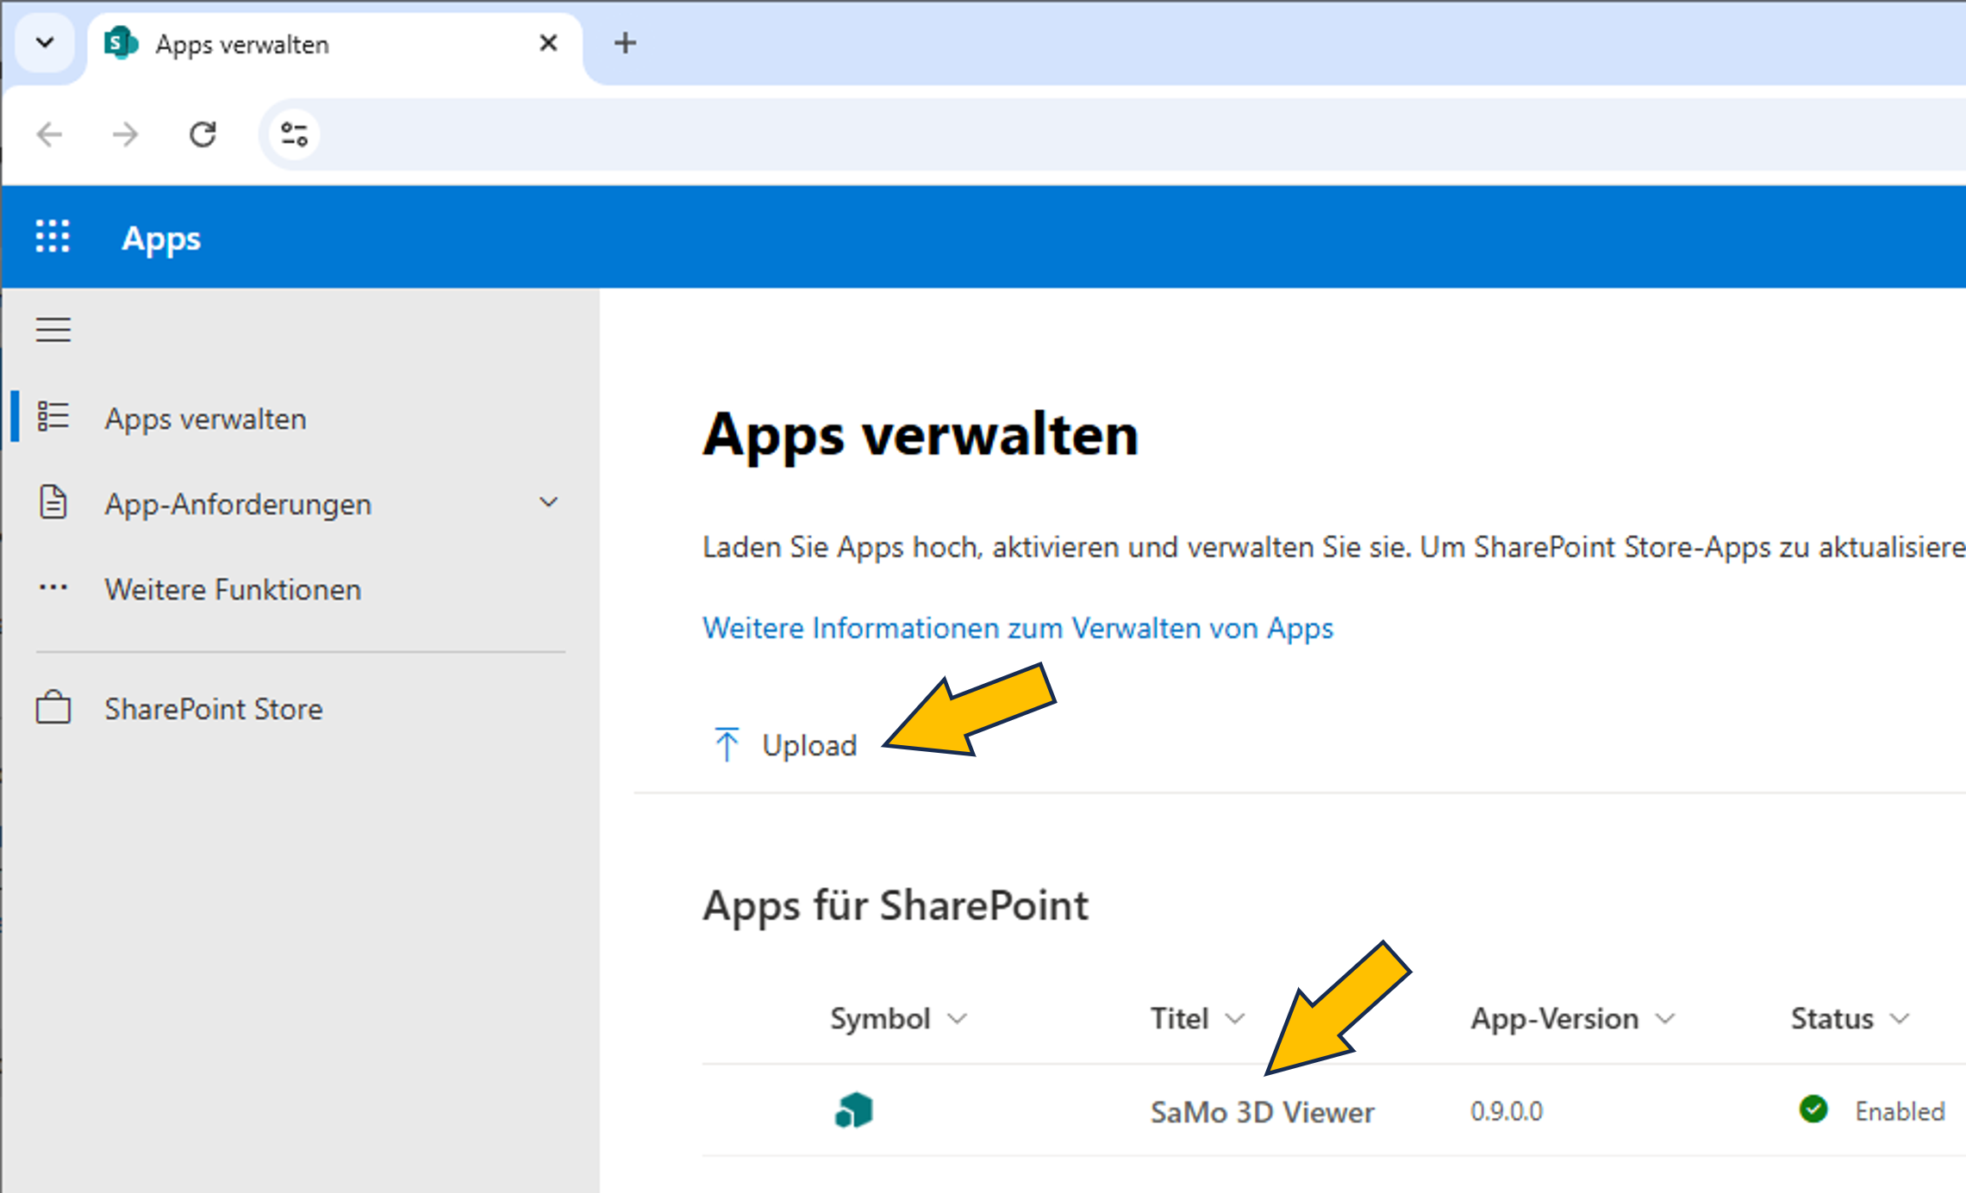The width and height of the screenshot is (1966, 1193).
Task: Collapse the navigation hamburger menu
Action: point(53,330)
